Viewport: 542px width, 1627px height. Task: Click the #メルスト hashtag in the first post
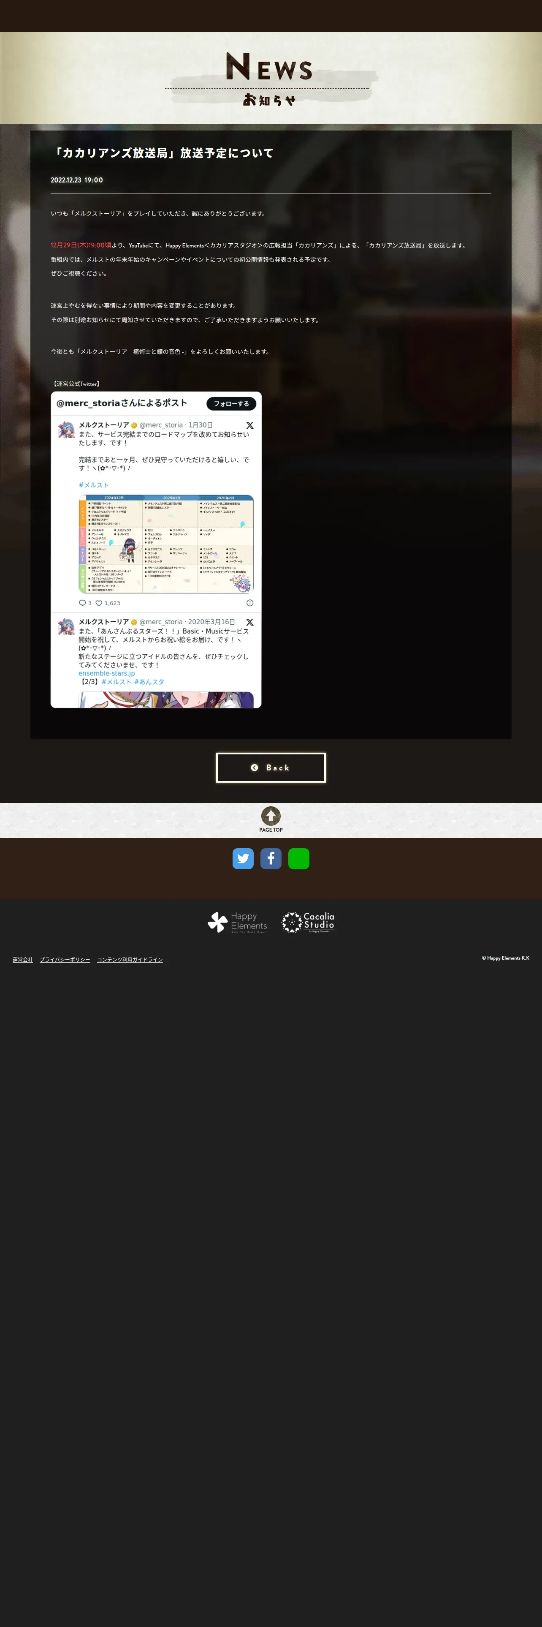tap(93, 485)
